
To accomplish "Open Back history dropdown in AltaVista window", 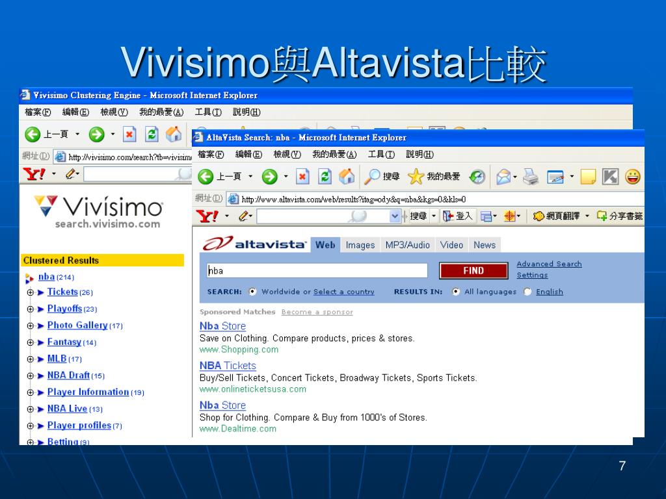I will 250,177.
